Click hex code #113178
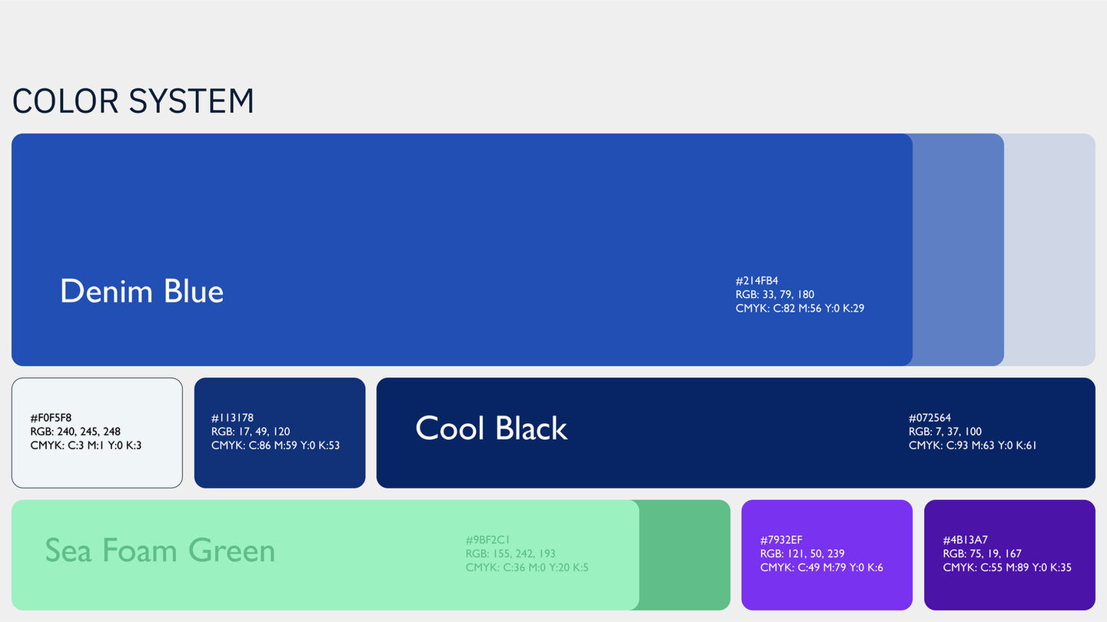Screen dimensions: 1107x622 (x=232, y=419)
